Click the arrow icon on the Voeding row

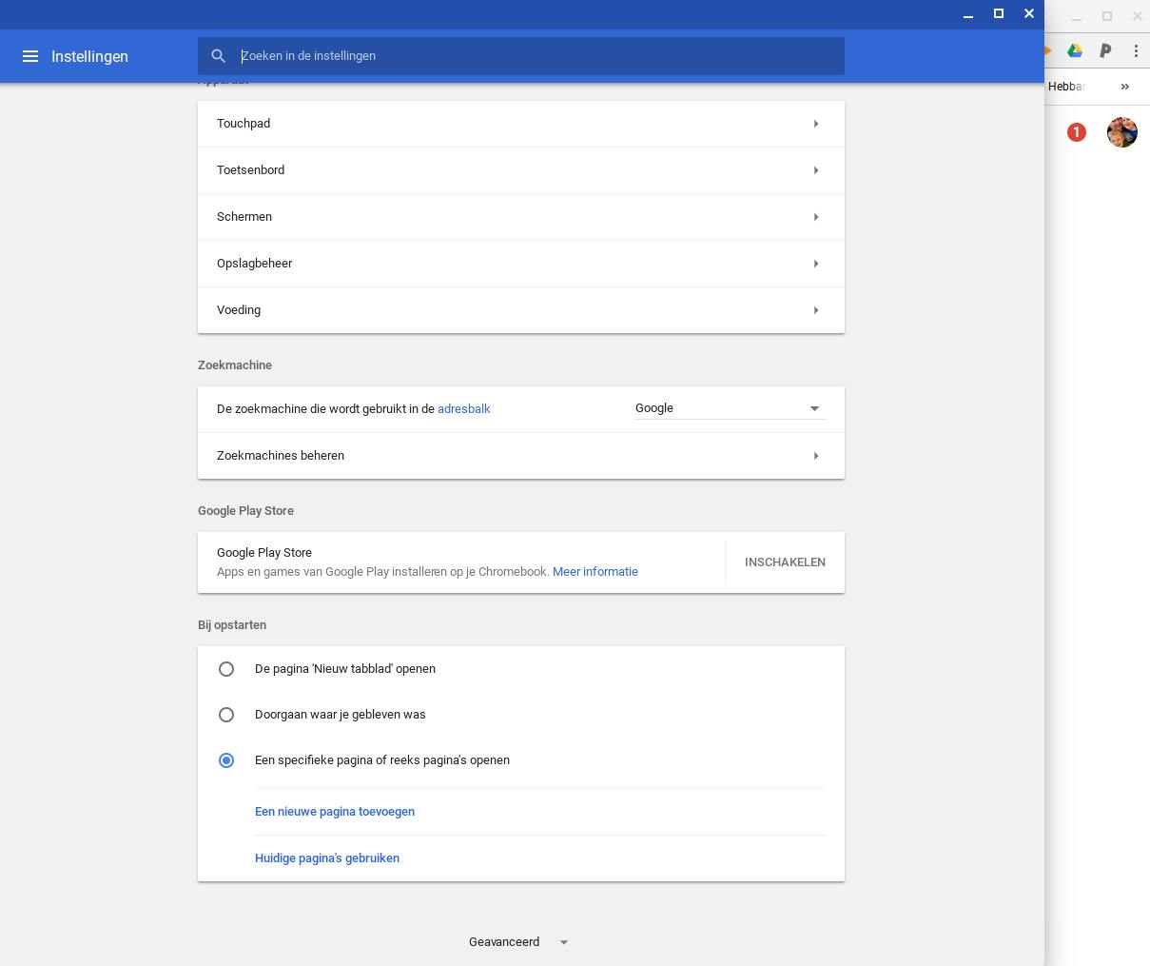pyautogui.click(x=816, y=310)
